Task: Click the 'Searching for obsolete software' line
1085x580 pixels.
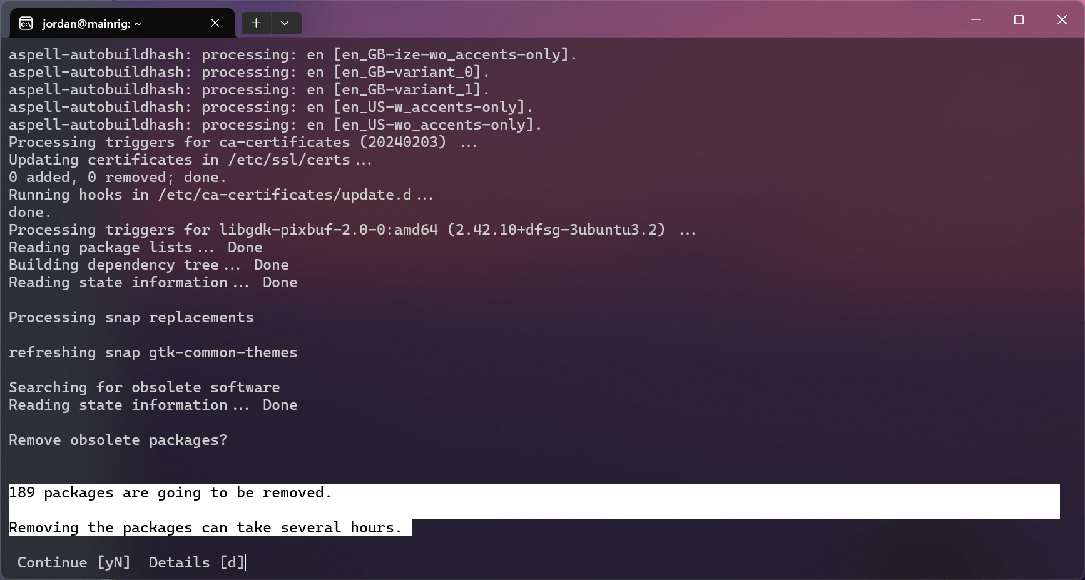Action: 144,387
